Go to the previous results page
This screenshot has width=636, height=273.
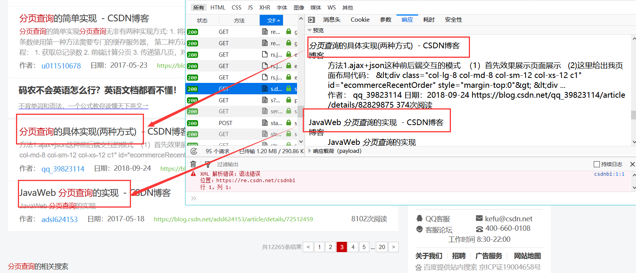[308, 247]
